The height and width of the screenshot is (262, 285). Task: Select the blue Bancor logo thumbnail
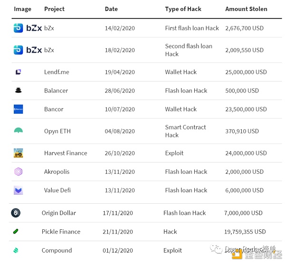(19, 109)
